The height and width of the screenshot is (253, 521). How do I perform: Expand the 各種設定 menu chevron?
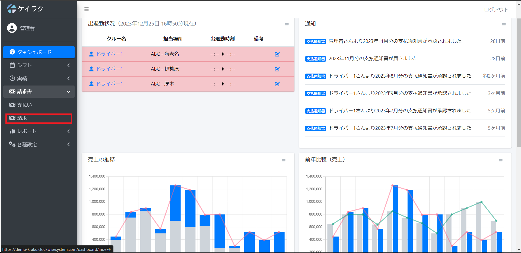click(68, 144)
